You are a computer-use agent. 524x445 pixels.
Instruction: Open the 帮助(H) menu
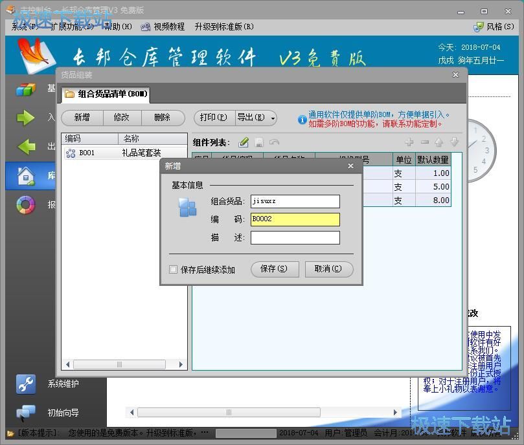pos(118,27)
